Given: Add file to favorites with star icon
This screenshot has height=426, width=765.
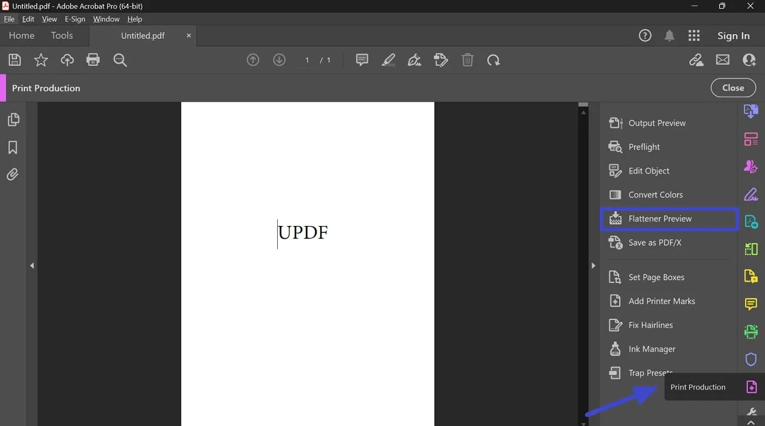Looking at the screenshot, I should pyautogui.click(x=41, y=59).
